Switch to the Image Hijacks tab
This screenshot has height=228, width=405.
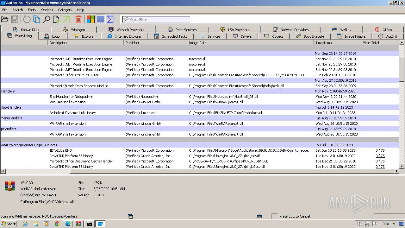351,36
